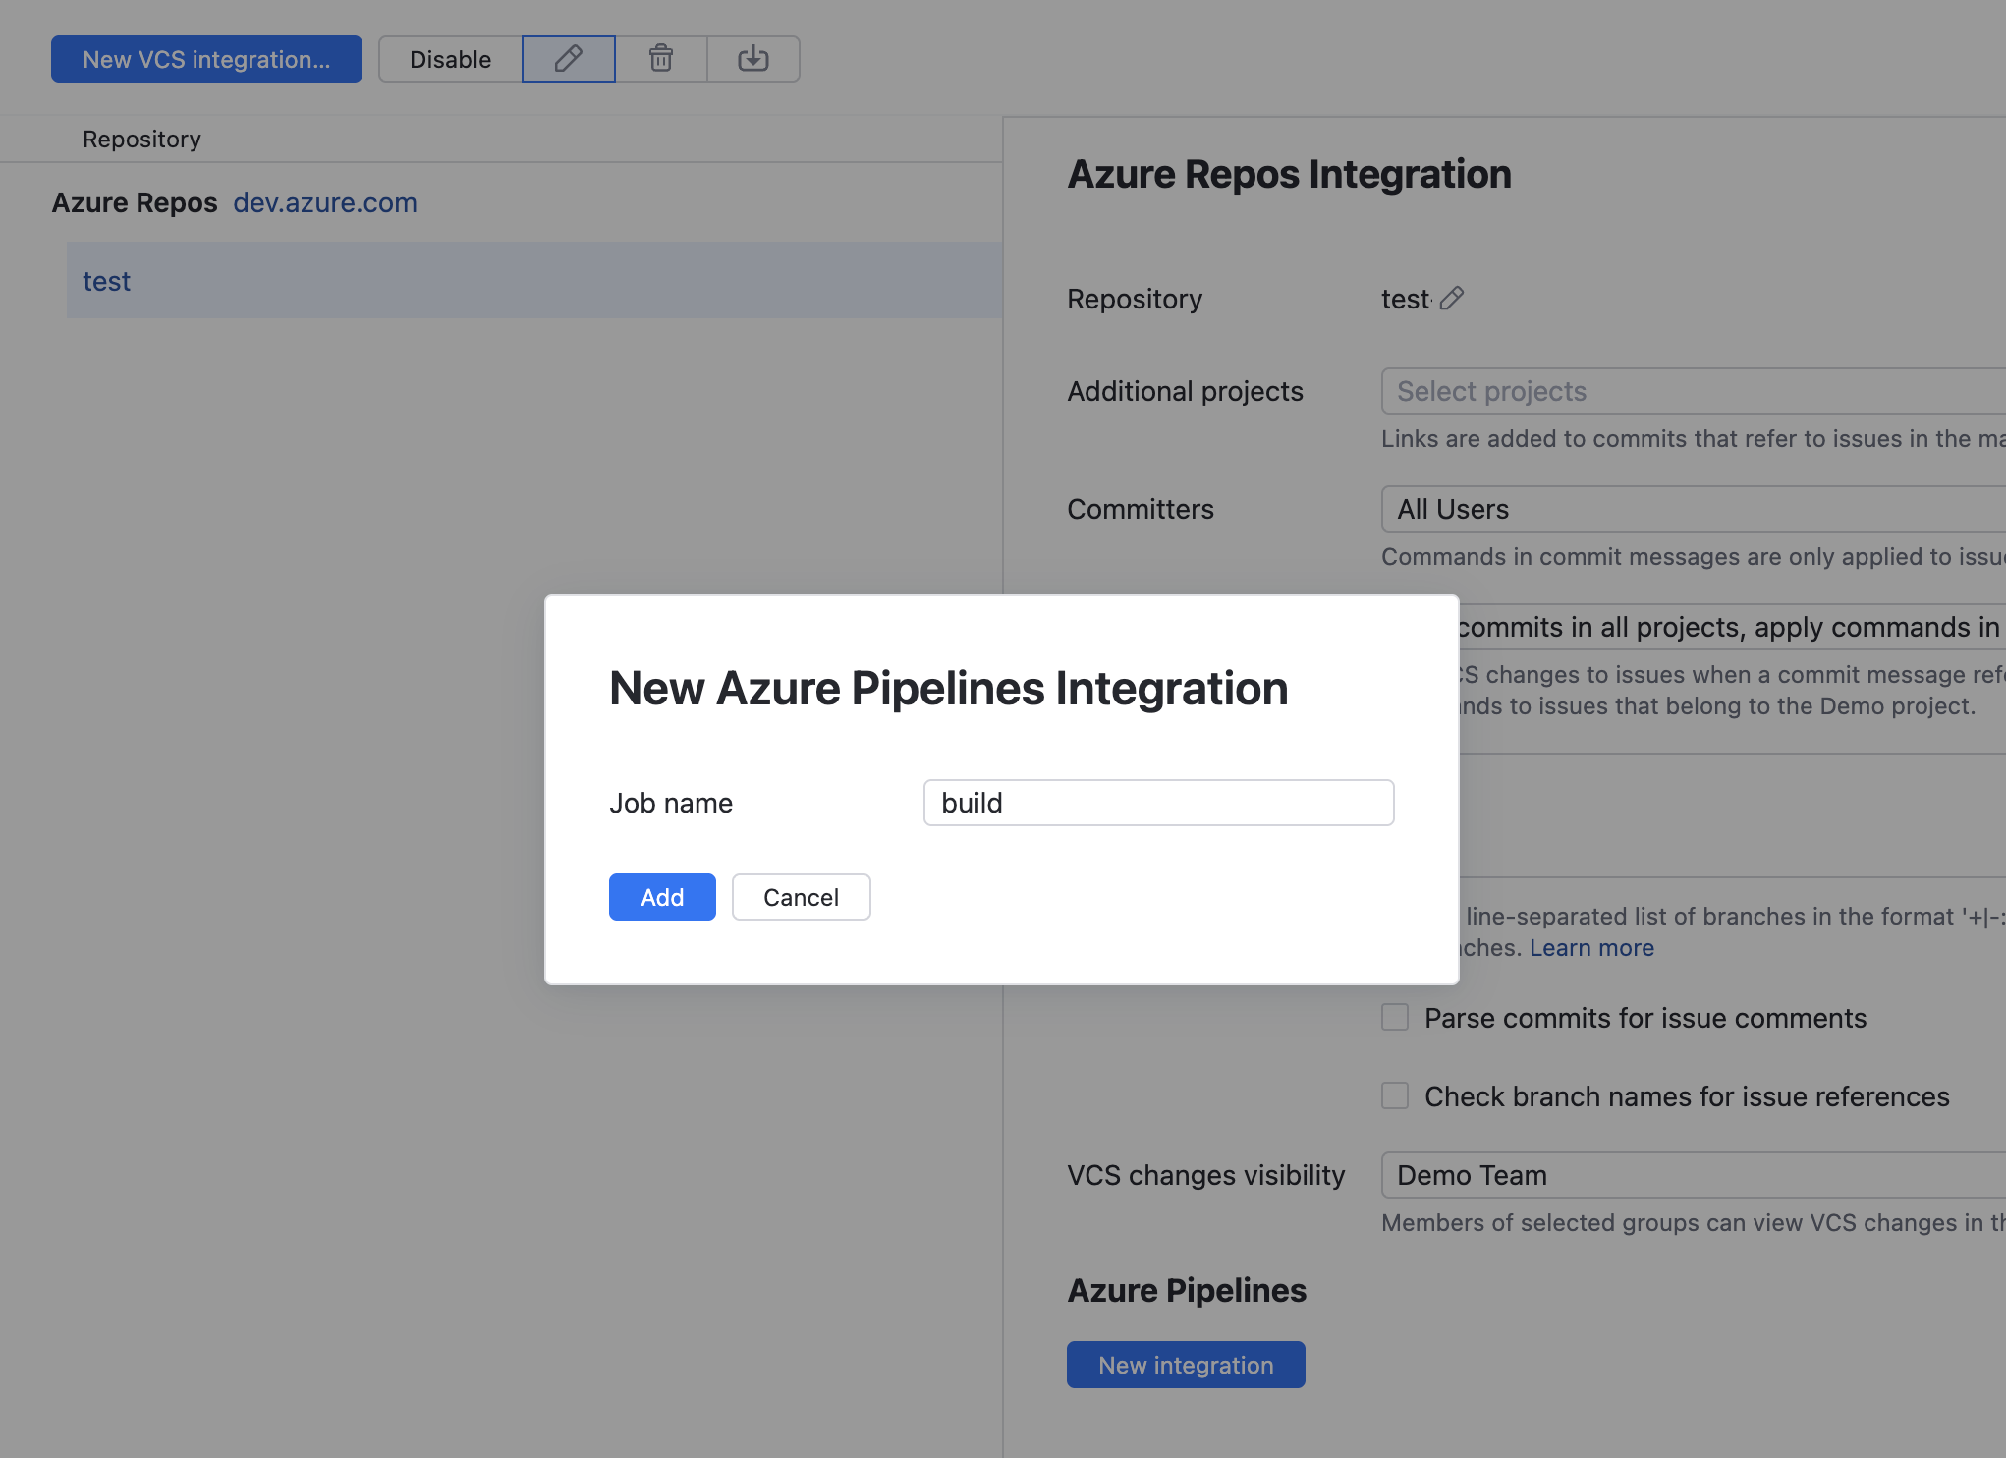Open the Learn more link about branches
Image resolution: width=2006 pixels, height=1458 pixels.
coord(1590,947)
